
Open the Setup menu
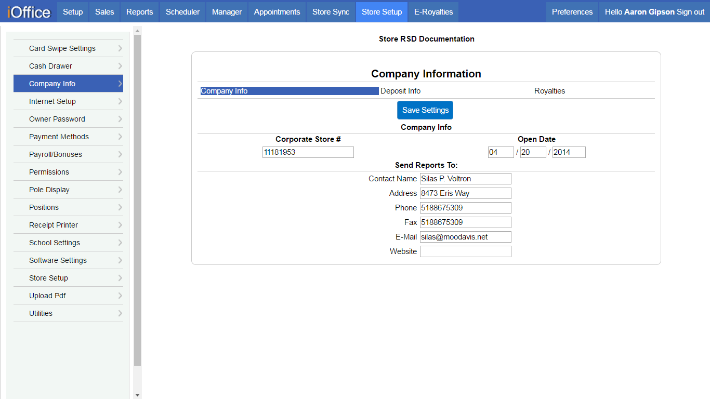(x=73, y=12)
